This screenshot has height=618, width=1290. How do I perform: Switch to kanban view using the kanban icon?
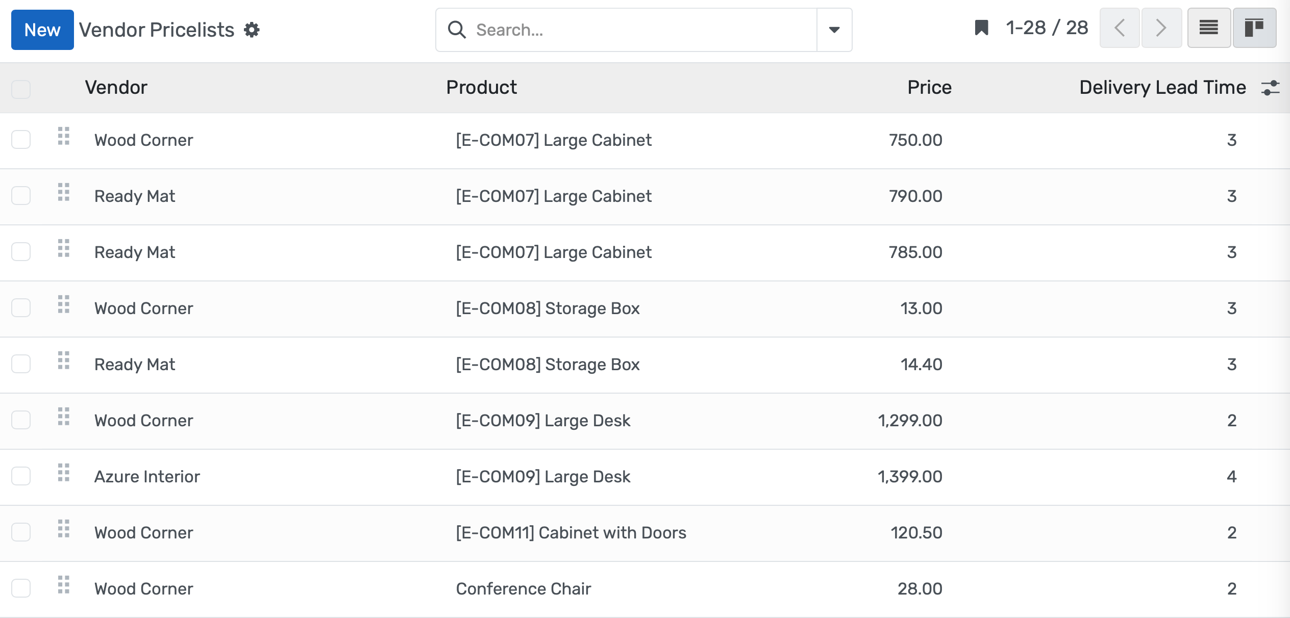pyautogui.click(x=1254, y=28)
